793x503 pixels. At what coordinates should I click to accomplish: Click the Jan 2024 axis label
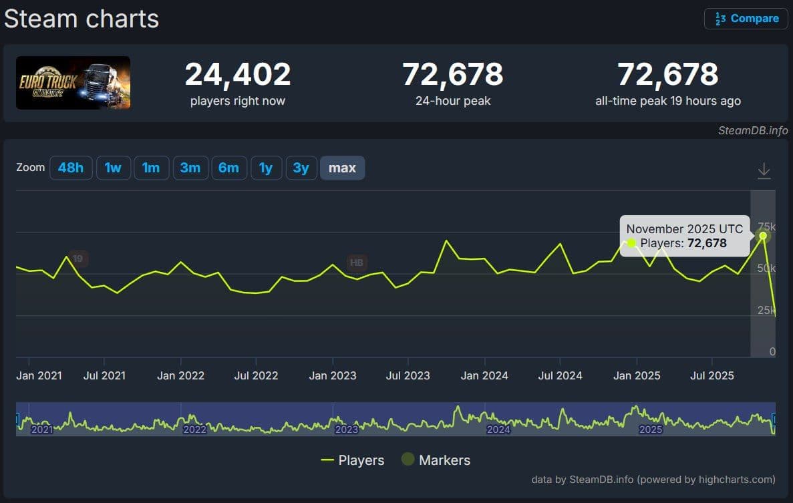tap(484, 375)
